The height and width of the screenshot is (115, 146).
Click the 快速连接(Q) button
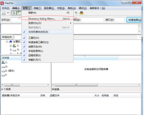click(x=134, y=20)
